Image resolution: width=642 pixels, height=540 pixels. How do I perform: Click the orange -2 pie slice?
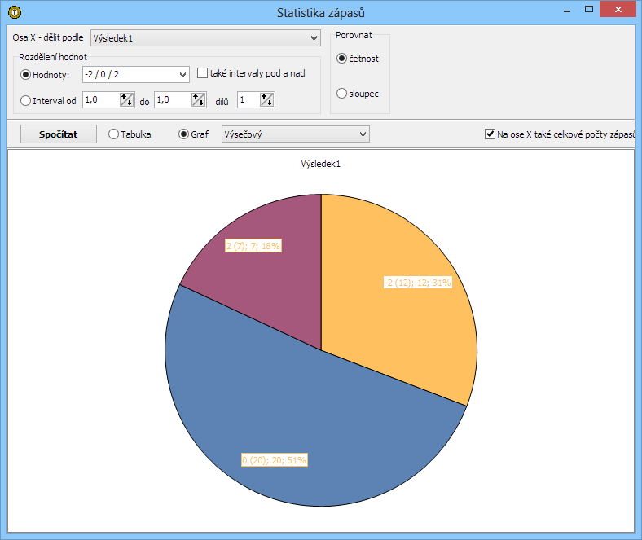click(393, 319)
